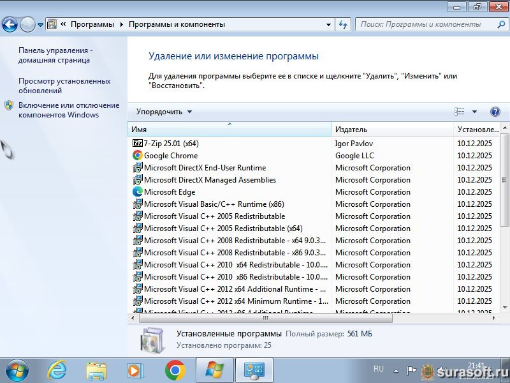The height and width of the screenshot is (383, 510).
Task: Click the search magnifier icon
Action: [x=501, y=24]
